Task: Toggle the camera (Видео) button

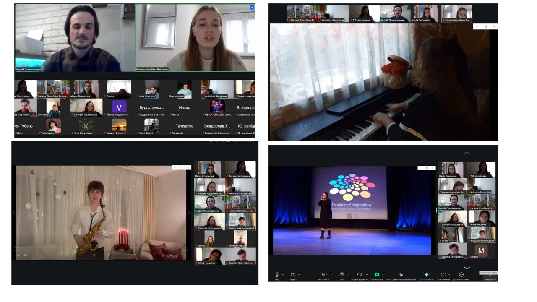Action: [x=293, y=275]
